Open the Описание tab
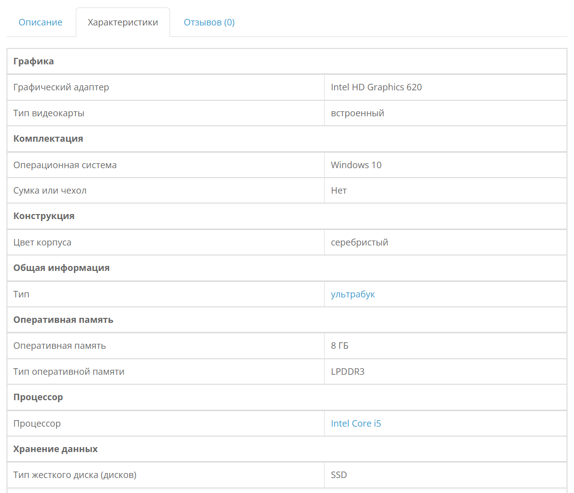The width and height of the screenshot is (574, 493). click(40, 22)
